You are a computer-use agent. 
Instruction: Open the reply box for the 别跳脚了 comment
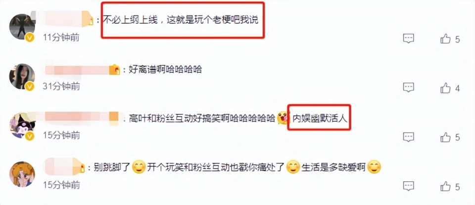[408, 186]
